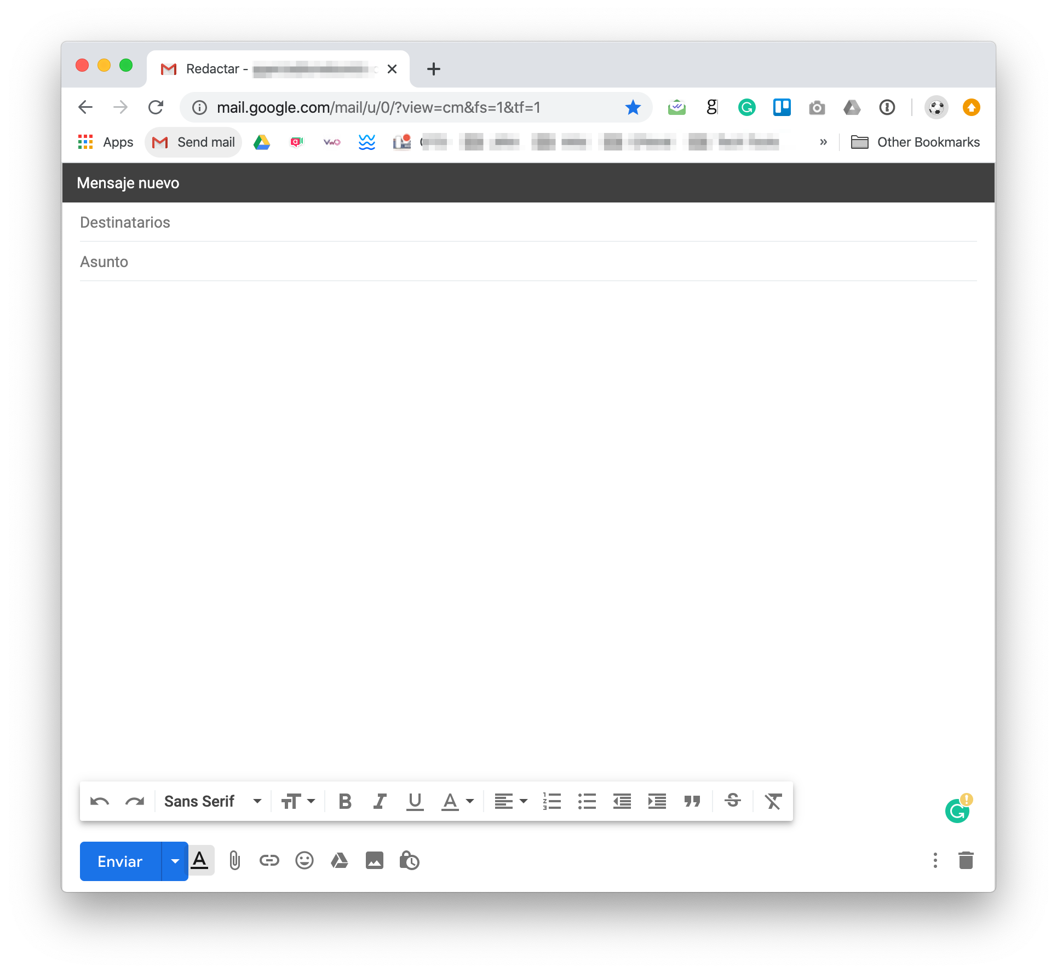Screen dimensions: 1057x973
Task: Click the Delete draft trash icon
Action: [x=966, y=861]
